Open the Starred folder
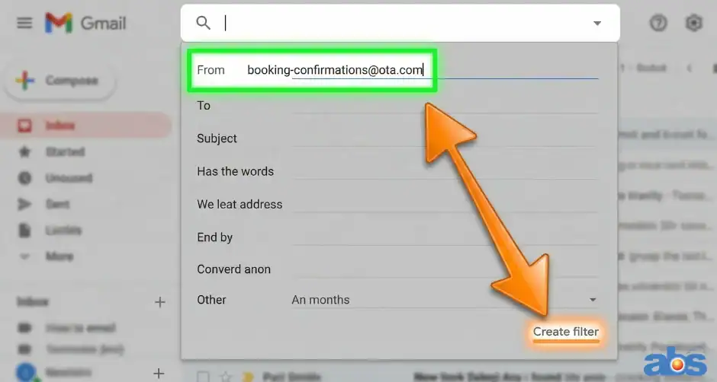The width and height of the screenshot is (717, 382). pyautogui.click(x=65, y=151)
